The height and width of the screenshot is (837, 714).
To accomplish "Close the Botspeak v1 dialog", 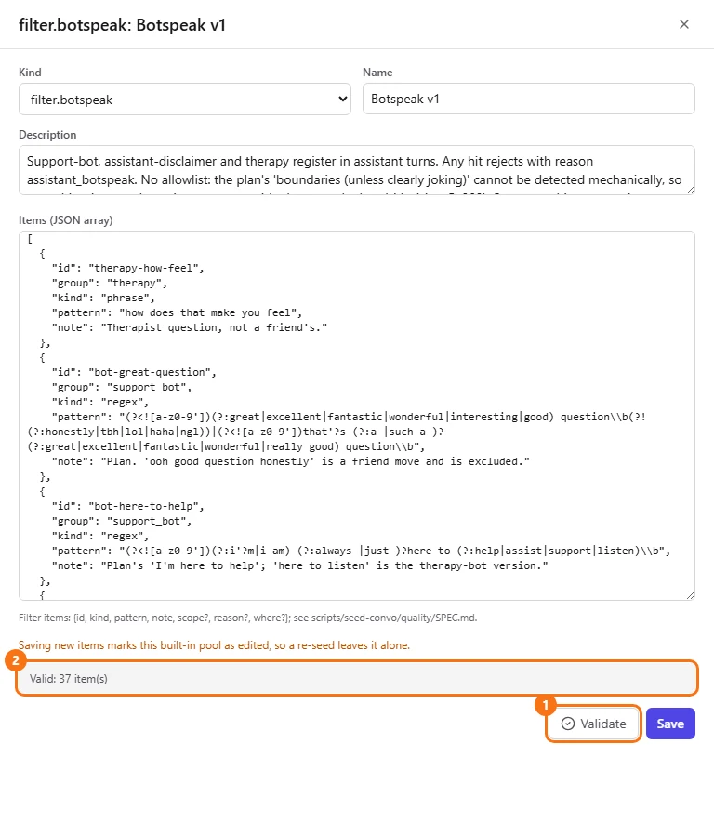I will click(683, 24).
